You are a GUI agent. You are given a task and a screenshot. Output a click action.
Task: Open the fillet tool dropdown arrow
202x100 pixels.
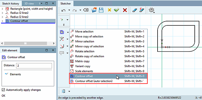point(67,46)
